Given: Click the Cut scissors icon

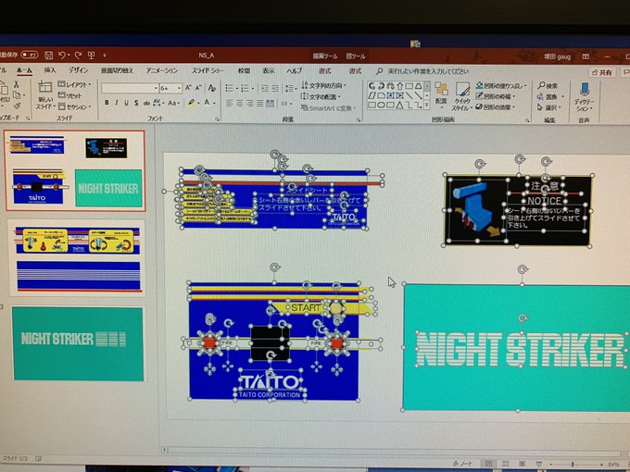Looking at the screenshot, I should [17, 84].
